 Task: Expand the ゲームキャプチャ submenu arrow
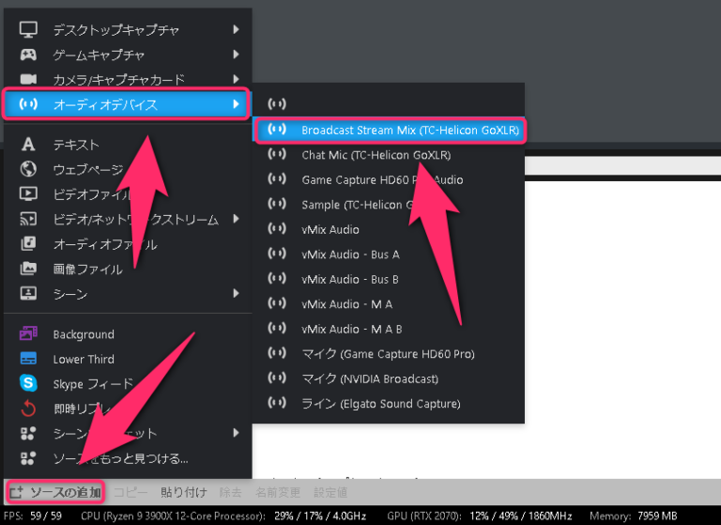coord(236,54)
